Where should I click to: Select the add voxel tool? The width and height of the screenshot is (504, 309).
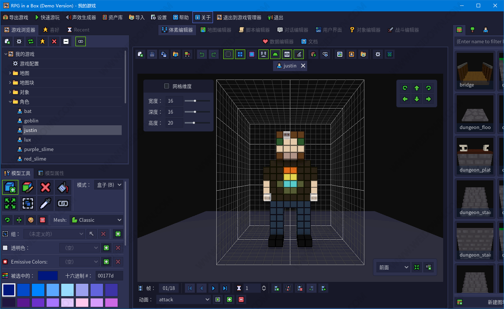[x=10, y=187]
